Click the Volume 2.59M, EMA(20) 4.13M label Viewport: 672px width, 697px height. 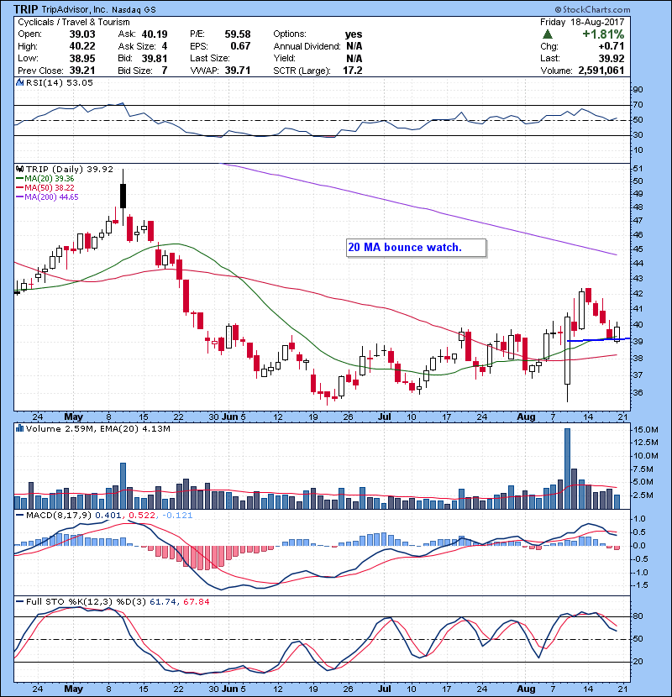point(97,428)
